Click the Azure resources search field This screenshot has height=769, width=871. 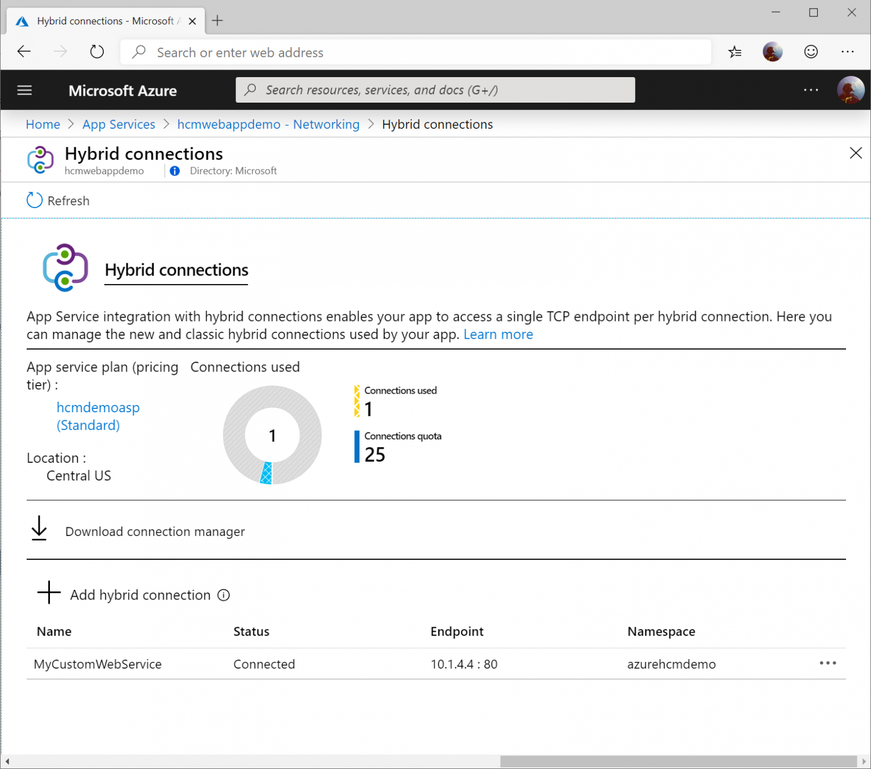(x=435, y=90)
